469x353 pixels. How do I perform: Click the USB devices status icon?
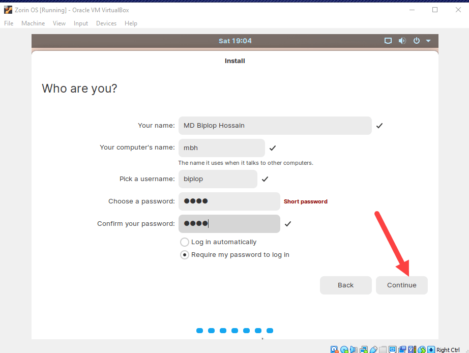click(x=373, y=349)
